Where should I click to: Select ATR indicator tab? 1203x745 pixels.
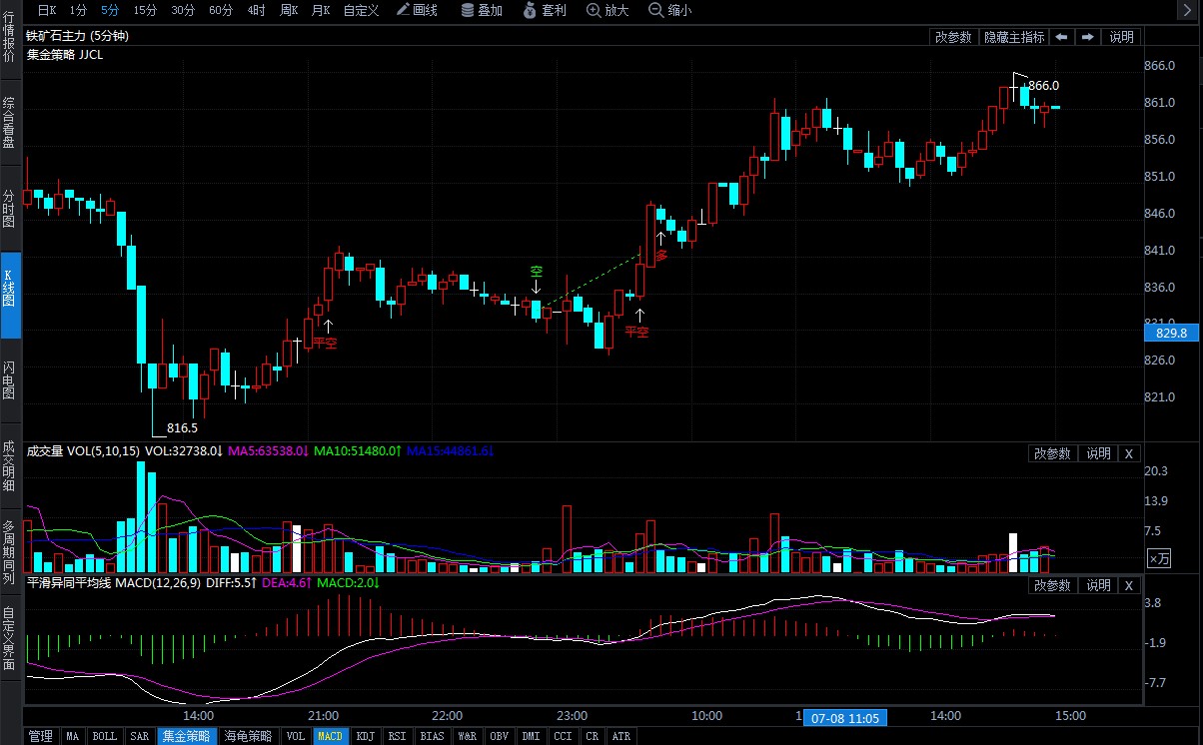pyautogui.click(x=621, y=736)
